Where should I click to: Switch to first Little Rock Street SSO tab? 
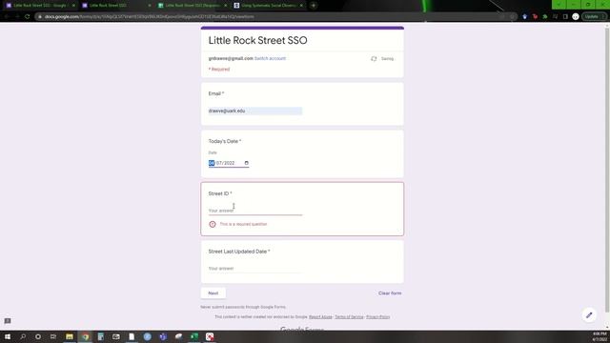(39, 6)
